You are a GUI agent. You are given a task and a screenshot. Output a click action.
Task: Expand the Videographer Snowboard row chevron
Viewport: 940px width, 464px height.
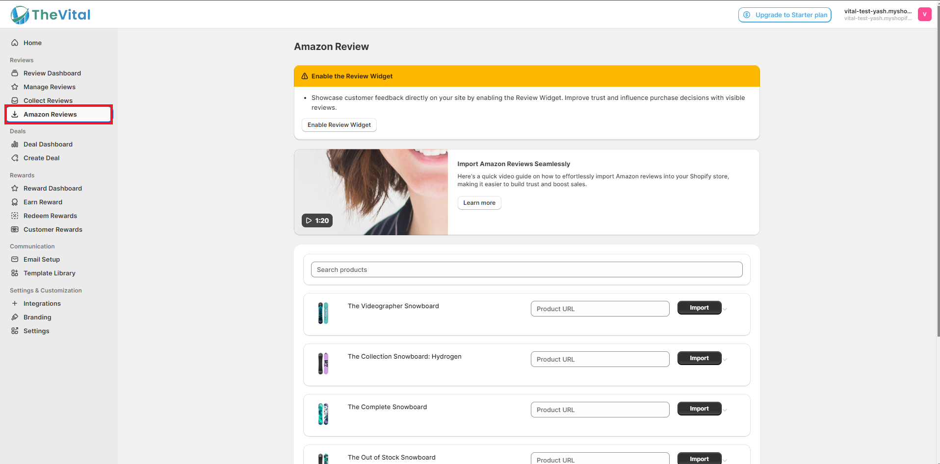click(725, 309)
